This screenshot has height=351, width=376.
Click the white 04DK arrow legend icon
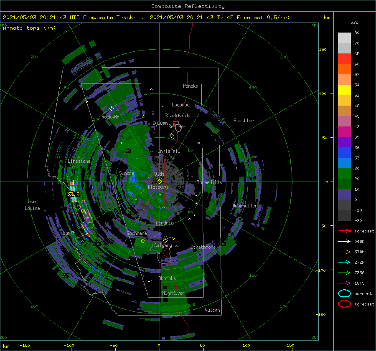[x=344, y=241]
